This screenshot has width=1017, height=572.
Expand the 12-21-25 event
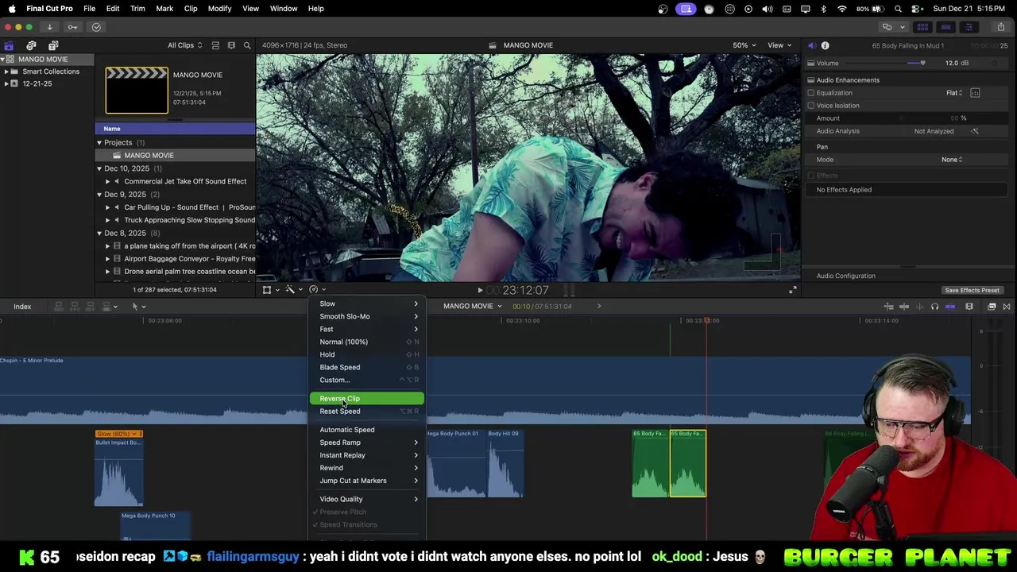pyautogui.click(x=6, y=83)
